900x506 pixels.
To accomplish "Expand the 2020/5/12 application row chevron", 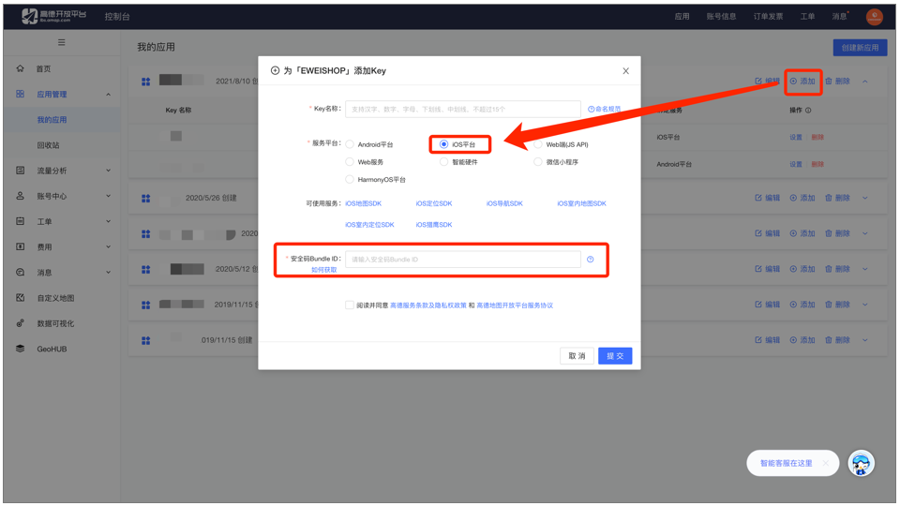I will (865, 269).
